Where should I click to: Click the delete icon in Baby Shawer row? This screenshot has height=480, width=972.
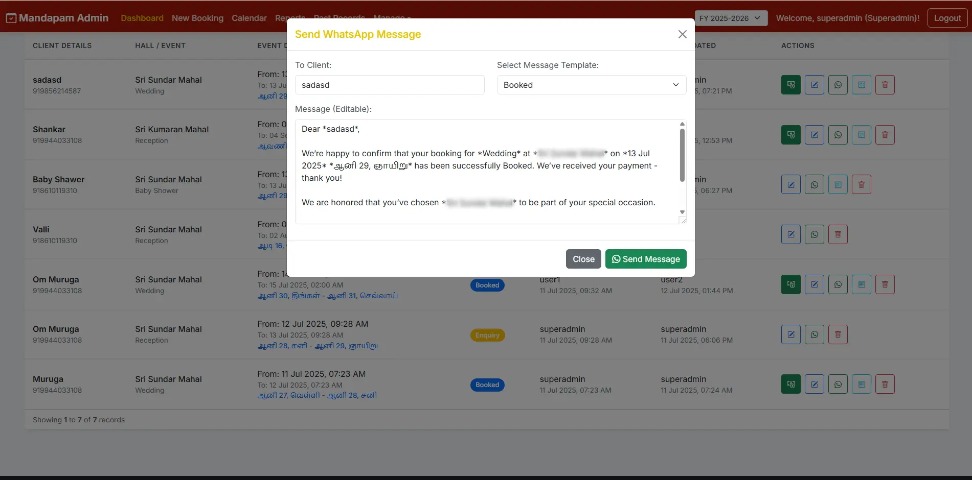[x=861, y=184]
